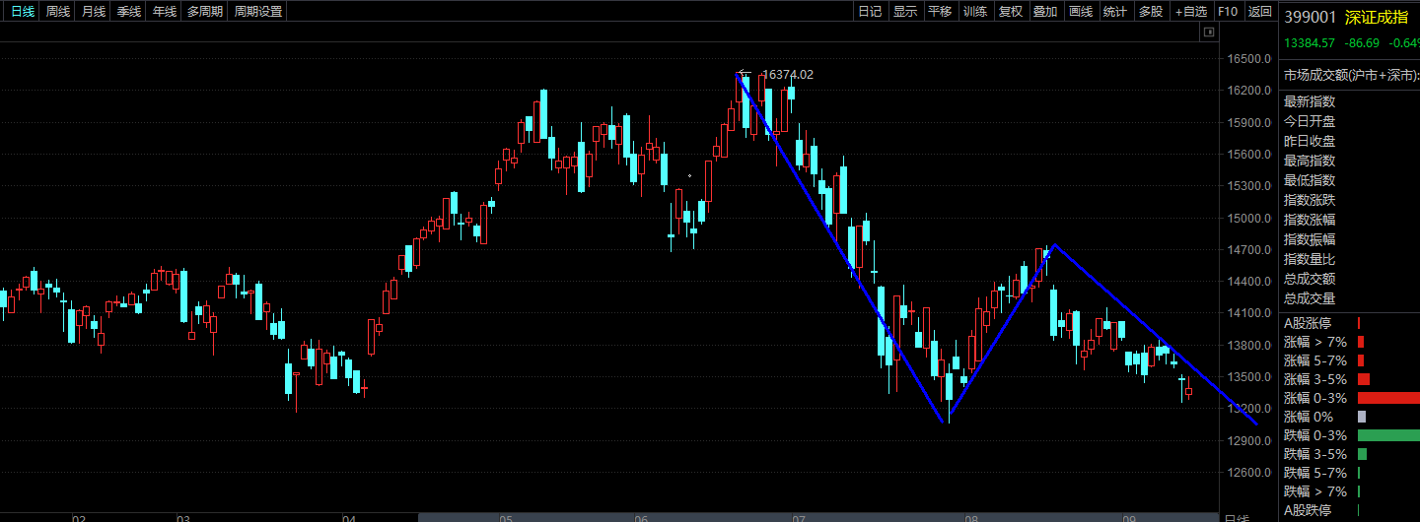Screen dimensions: 1420x522
Task: Click the 返回 back button
Action: pos(1260,12)
